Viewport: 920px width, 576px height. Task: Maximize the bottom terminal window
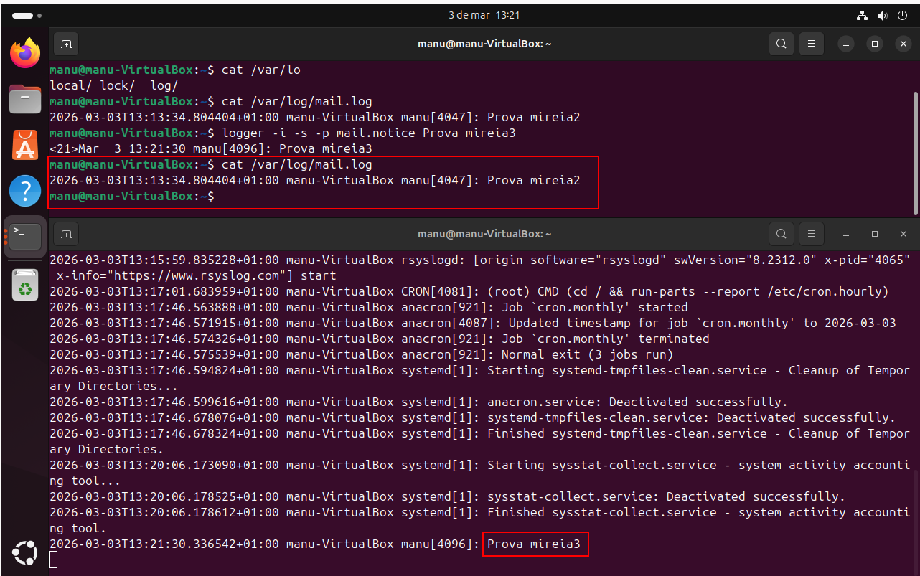(x=875, y=234)
